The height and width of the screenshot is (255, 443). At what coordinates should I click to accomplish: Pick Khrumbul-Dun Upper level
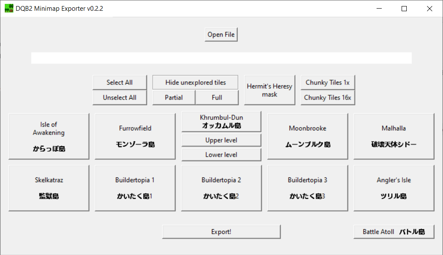[221, 140]
